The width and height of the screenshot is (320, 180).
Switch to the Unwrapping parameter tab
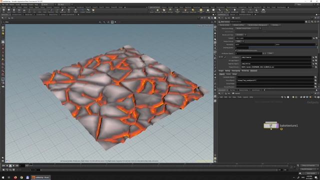[235, 71]
